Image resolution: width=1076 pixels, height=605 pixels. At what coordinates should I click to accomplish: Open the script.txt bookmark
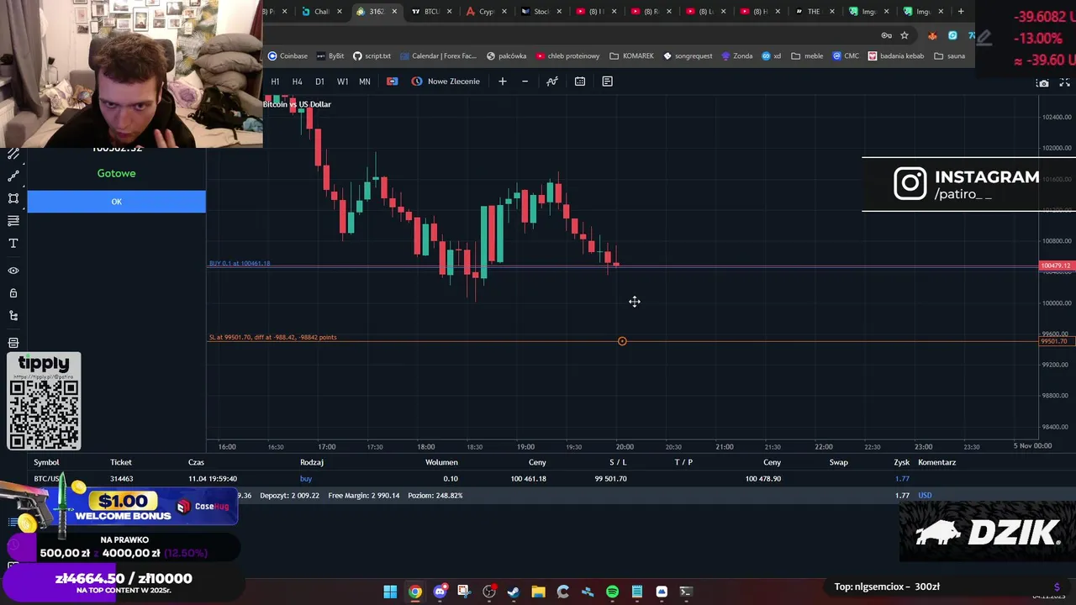tap(372, 56)
